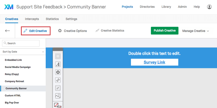This screenshot has width=217, height=108.
Task: Select the link tool icon
Action: (x=58, y=80)
